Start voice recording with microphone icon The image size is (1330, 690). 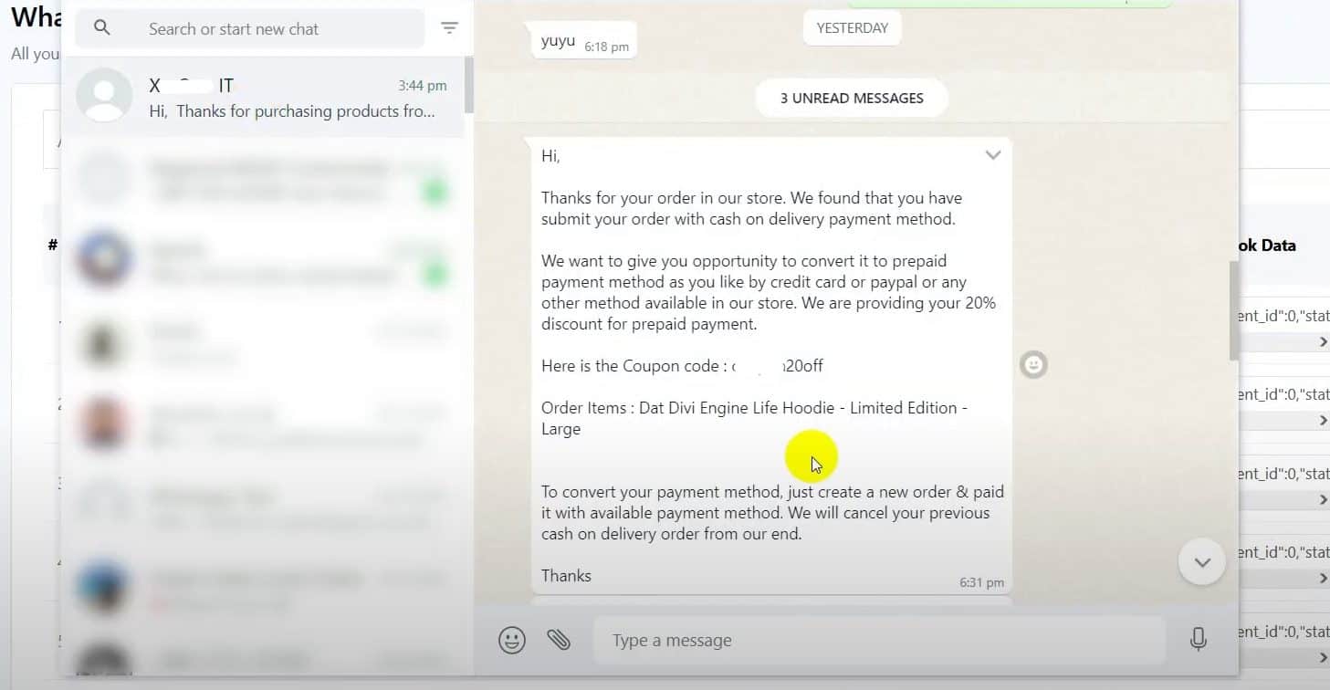click(x=1199, y=640)
